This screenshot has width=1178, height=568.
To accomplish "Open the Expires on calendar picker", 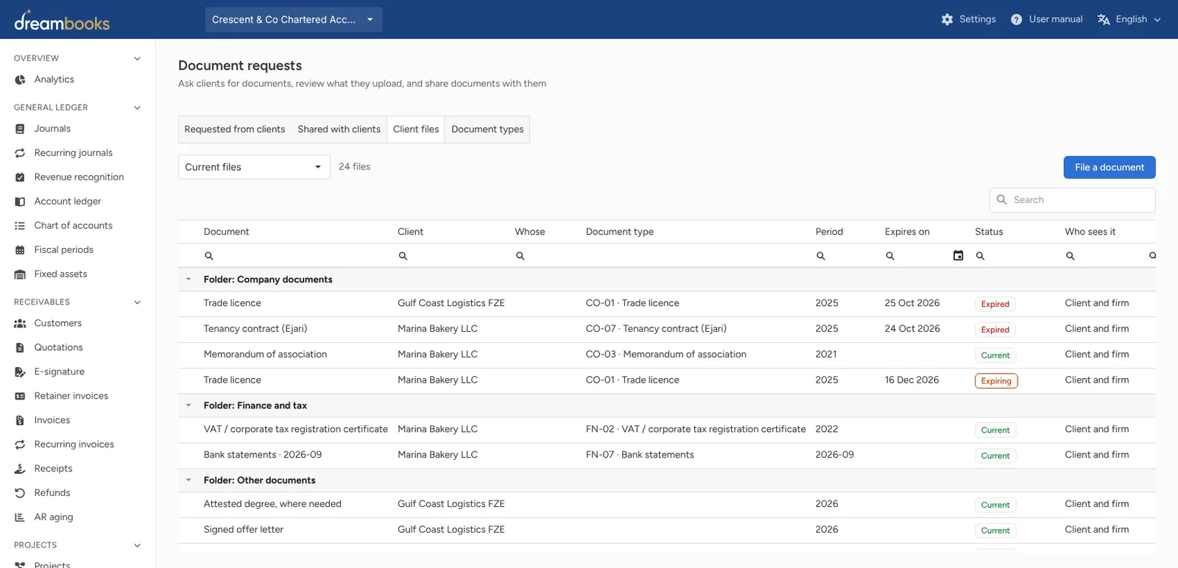I will 958,256.
